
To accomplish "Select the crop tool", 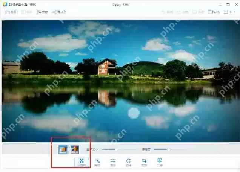I will 144,163.
